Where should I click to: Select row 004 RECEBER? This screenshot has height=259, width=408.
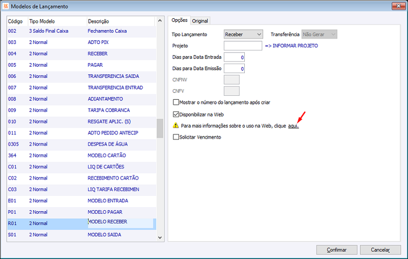[82, 53]
